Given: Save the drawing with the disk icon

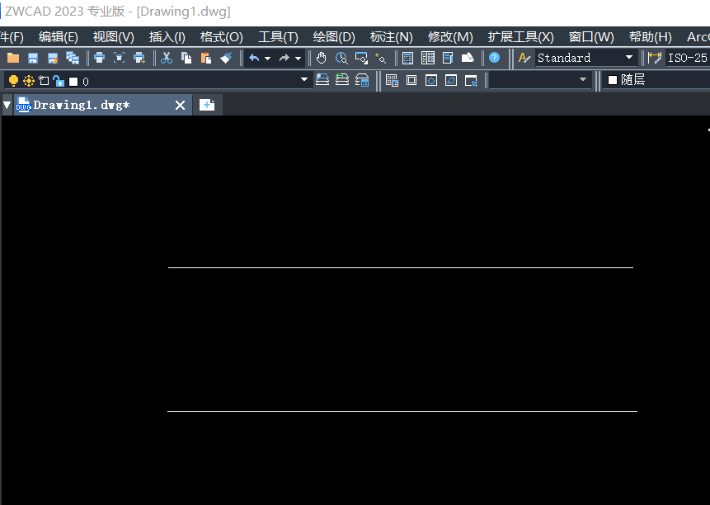Looking at the screenshot, I should click(33, 58).
